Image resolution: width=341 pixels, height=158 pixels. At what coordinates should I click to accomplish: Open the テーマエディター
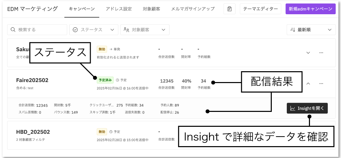coord(261,9)
